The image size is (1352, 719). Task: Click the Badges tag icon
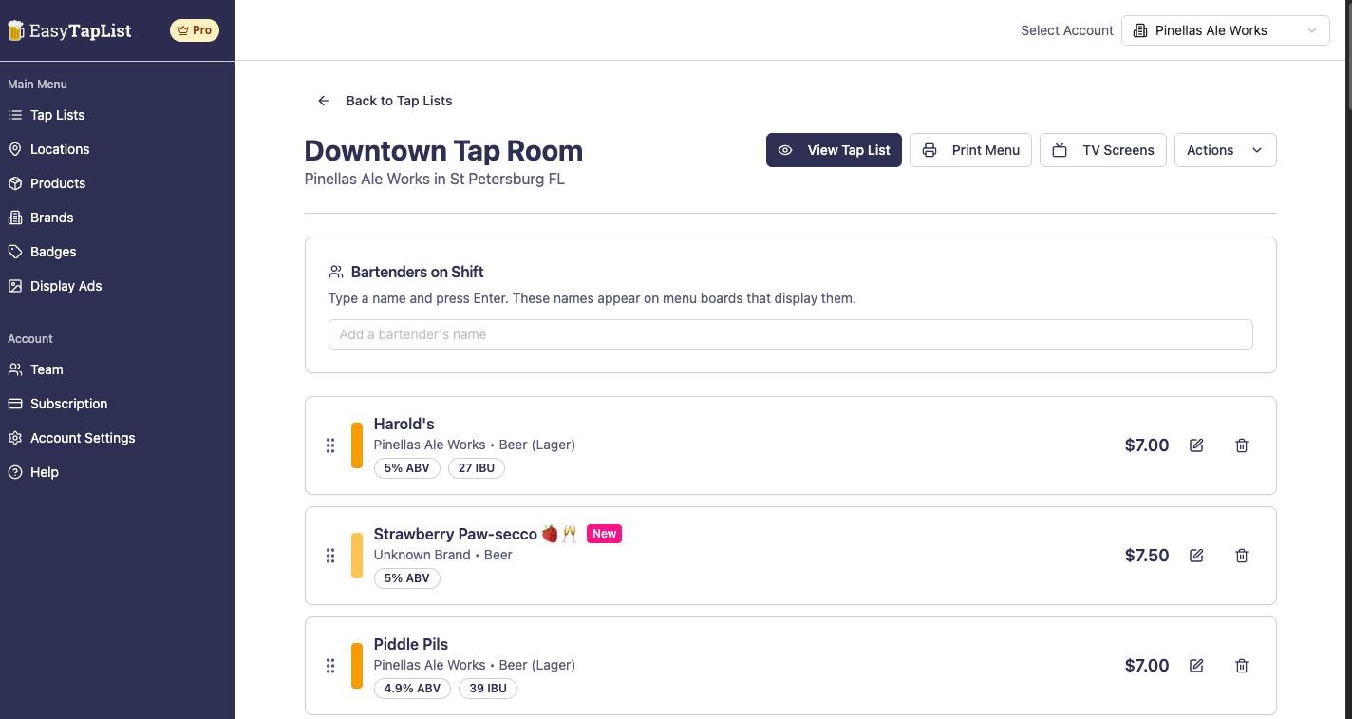point(15,252)
